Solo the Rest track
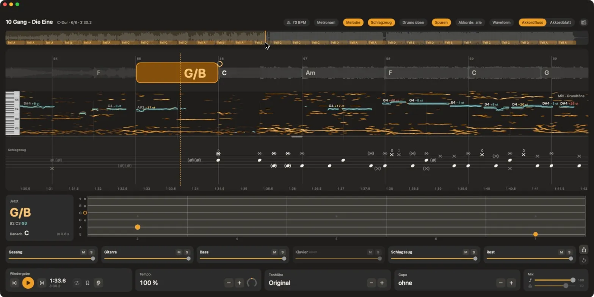This screenshot has height=297, width=594. [x=569, y=252]
